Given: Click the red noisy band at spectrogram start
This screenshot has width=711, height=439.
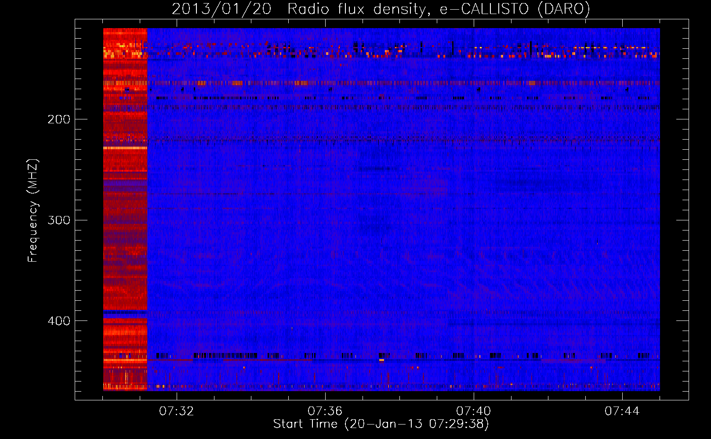Looking at the screenshot, I should pyautogui.click(x=125, y=209).
